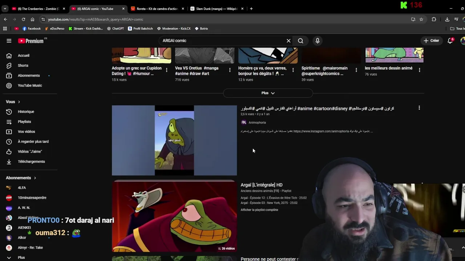Click the Créer button
465x261 pixels.
[431, 41]
